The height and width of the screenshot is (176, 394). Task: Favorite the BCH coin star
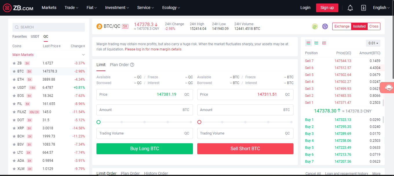point(14,136)
